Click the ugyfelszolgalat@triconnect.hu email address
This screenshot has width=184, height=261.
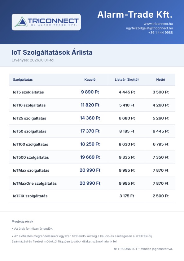point(149,28)
